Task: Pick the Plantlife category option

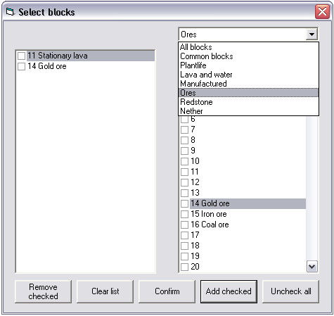Action: (248, 65)
